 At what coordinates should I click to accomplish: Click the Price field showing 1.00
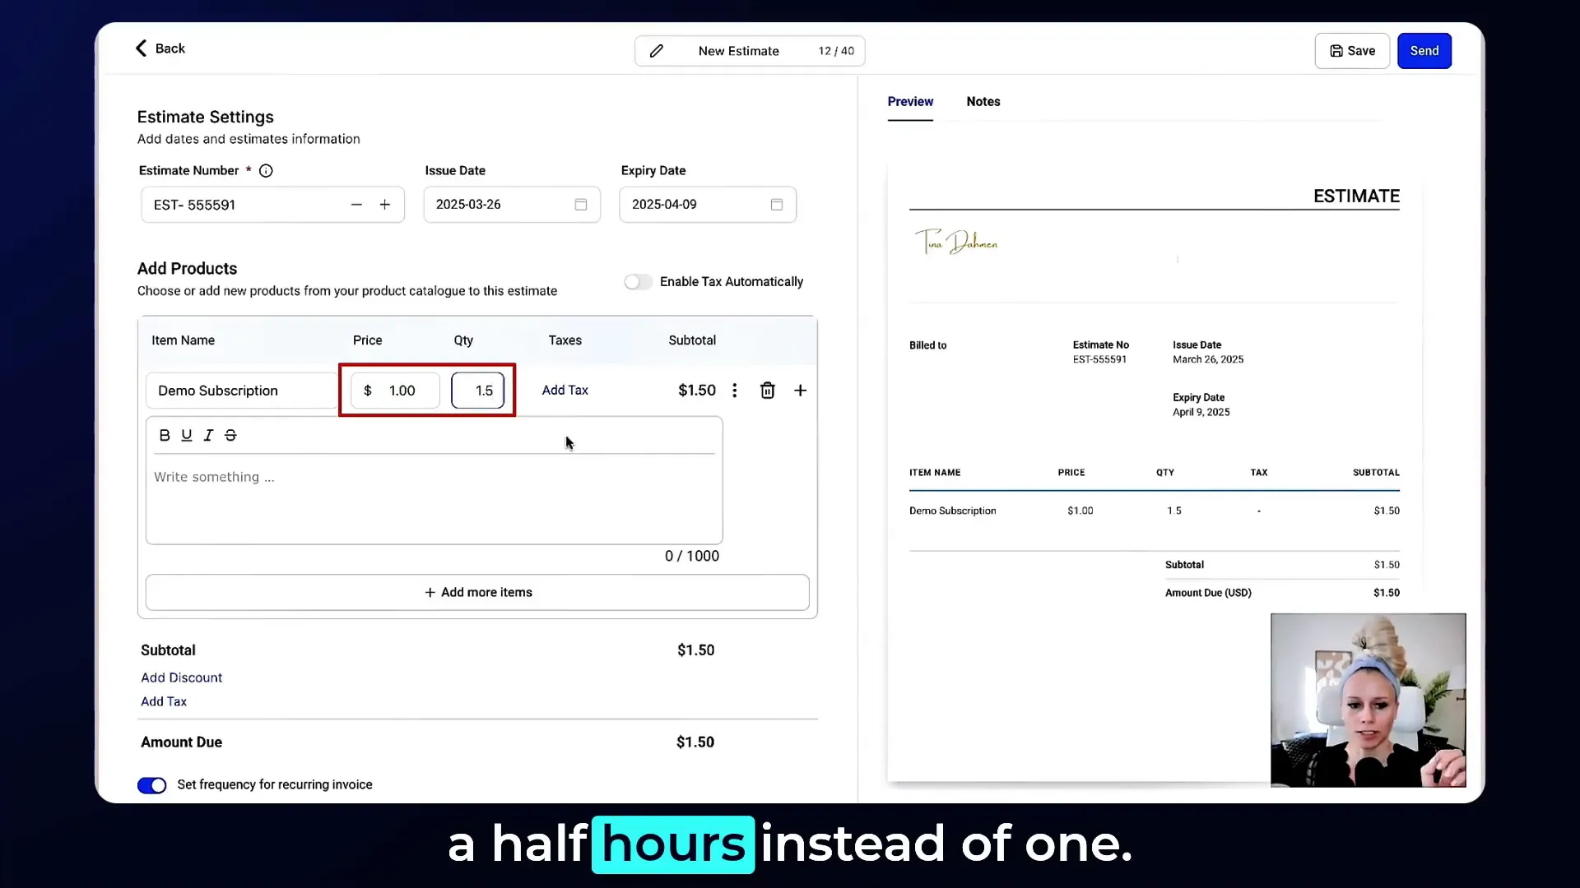[395, 391]
